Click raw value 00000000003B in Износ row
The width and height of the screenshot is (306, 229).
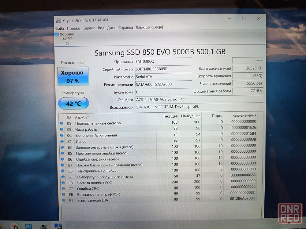[244, 140]
